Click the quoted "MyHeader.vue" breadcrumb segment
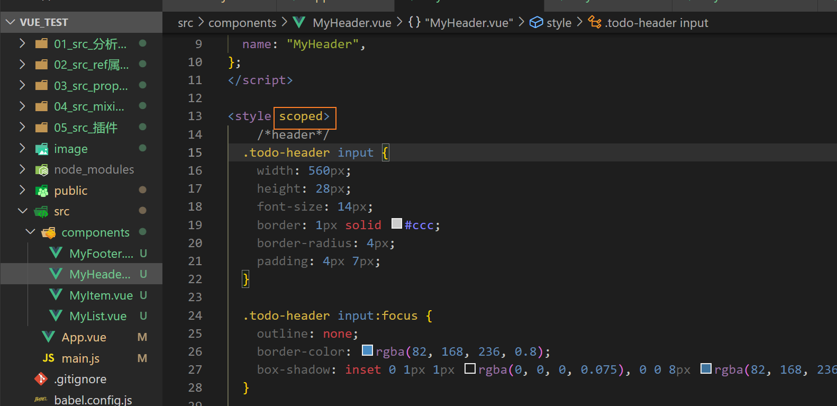The image size is (837, 406). coord(469,23)
